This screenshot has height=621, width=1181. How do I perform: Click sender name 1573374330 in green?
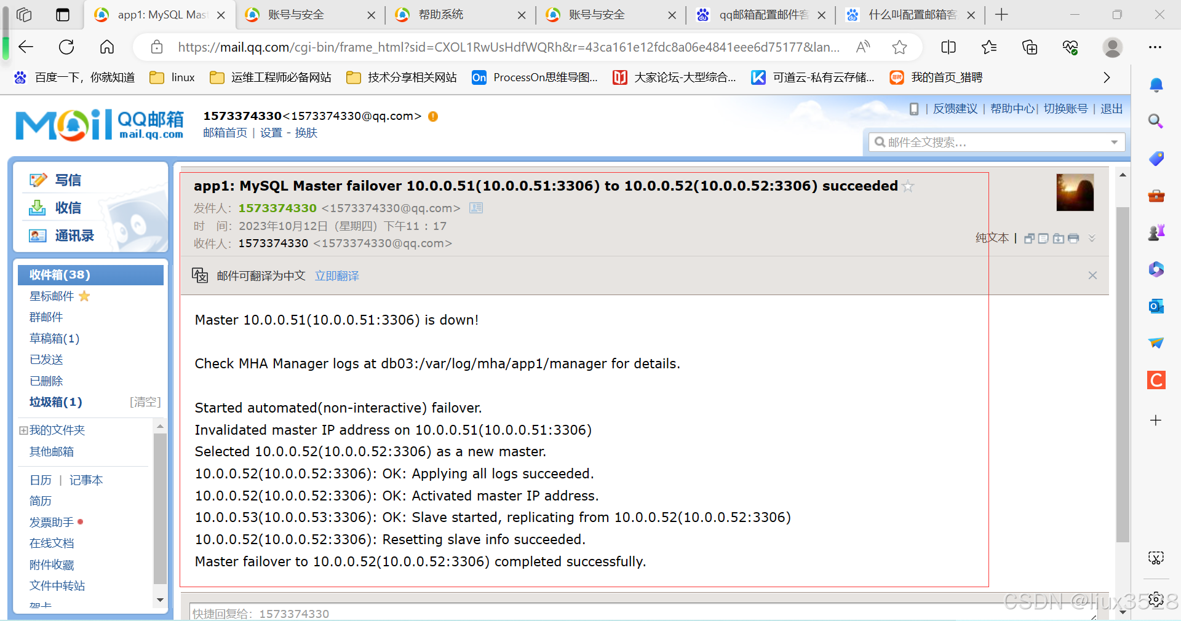(x=277, y=208)
